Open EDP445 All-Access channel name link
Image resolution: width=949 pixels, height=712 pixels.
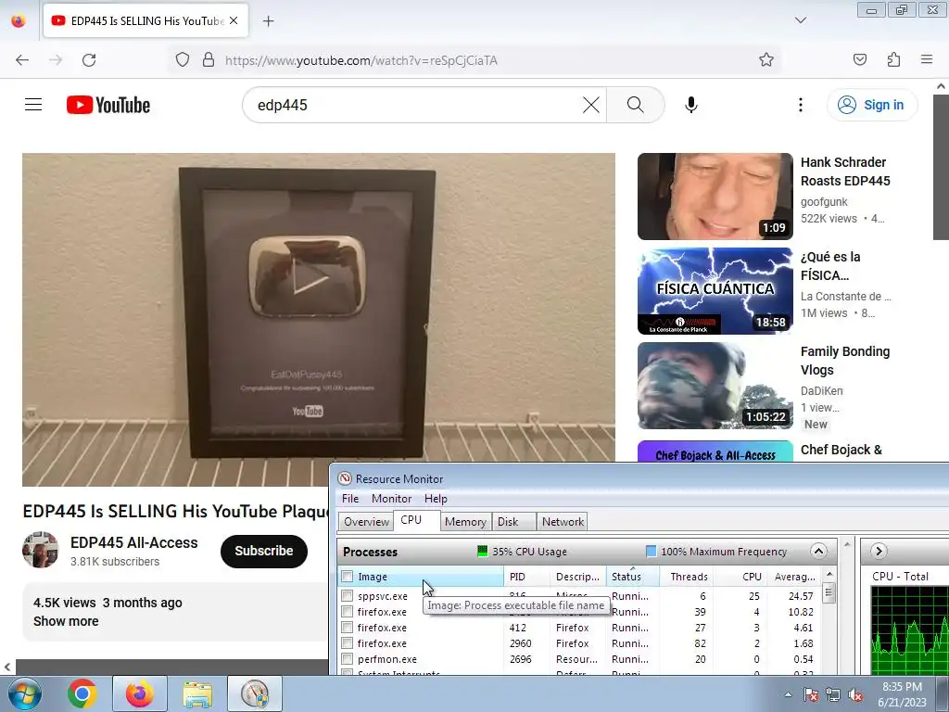point(133,542)
